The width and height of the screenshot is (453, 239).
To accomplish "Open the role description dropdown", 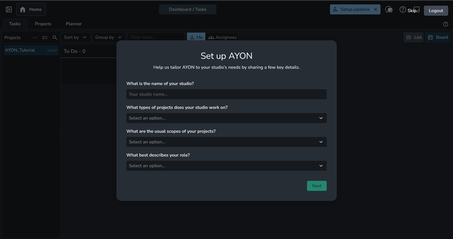I will pyautogui.click(x=226, y=166).
